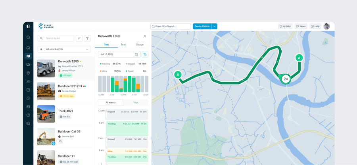This screenshot has width=357, height=165.
Task: Click blue badge on Bulldozer Cat 05 photo
Action: [x=53, y=143]
